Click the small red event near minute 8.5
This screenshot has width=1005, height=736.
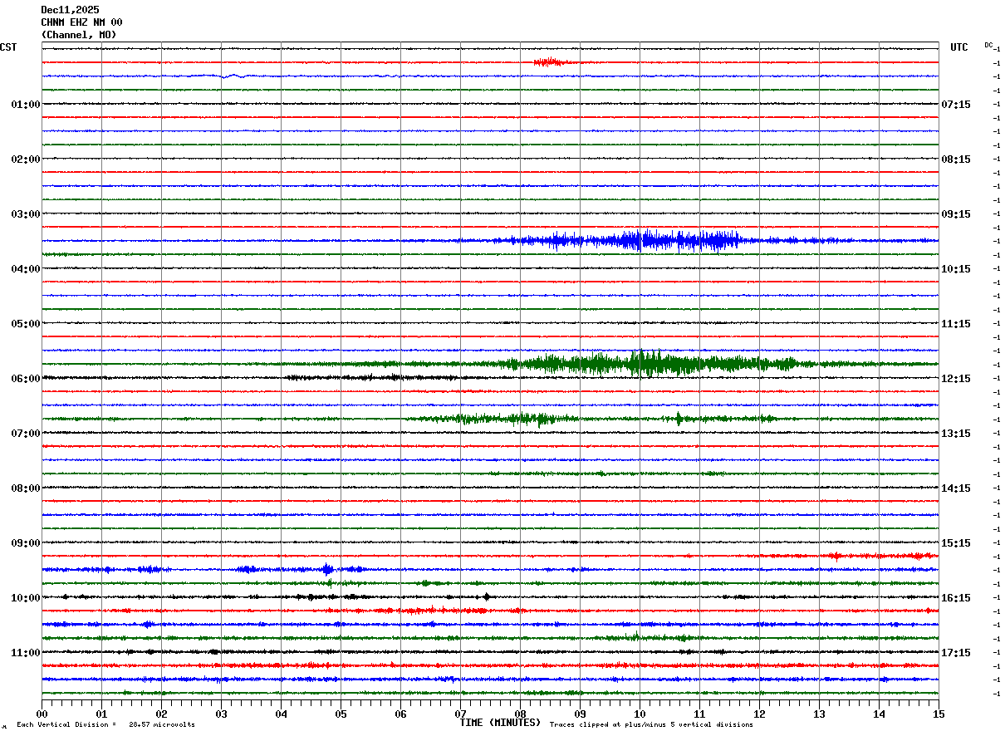550,61
